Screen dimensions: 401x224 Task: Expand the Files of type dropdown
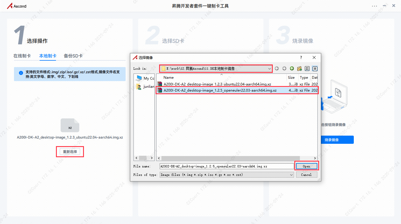tap(291, 175)
